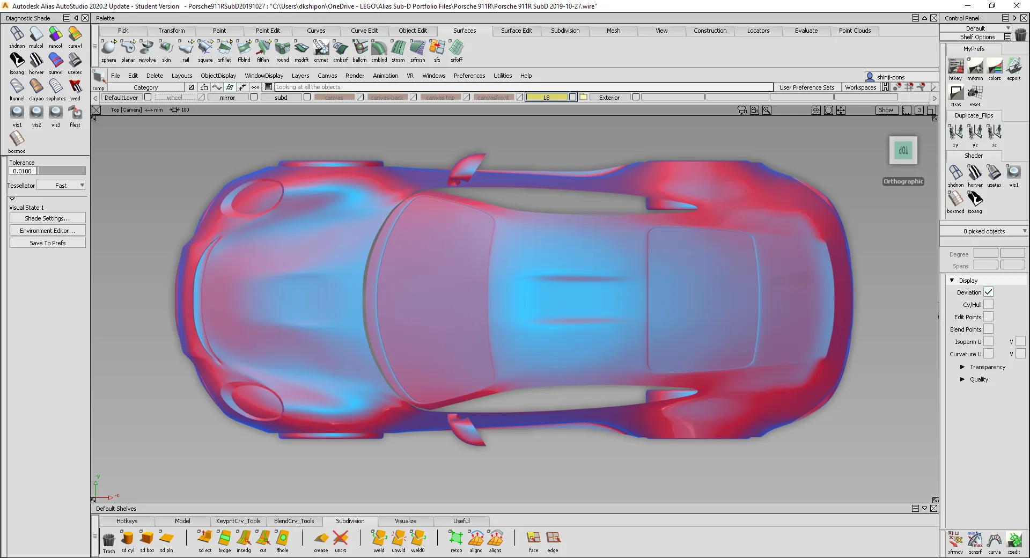1030x558 pixels.
Task: Activate the isoang diagnostic shader
Action: point(17,60)
